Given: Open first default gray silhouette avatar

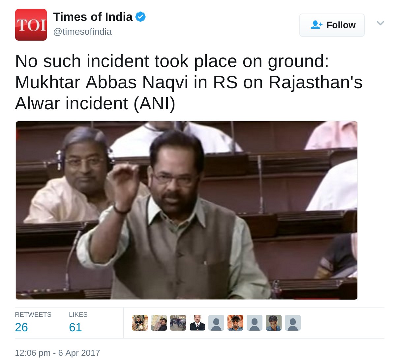Looking at the screenshot, I should [216, 323].
